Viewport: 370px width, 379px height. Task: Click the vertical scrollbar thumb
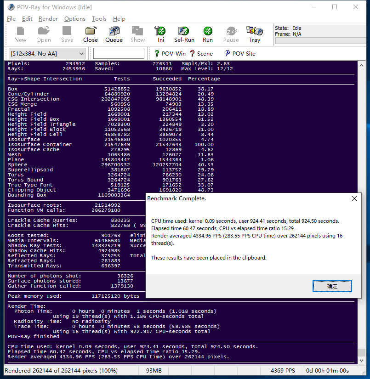tap(361, 352)
